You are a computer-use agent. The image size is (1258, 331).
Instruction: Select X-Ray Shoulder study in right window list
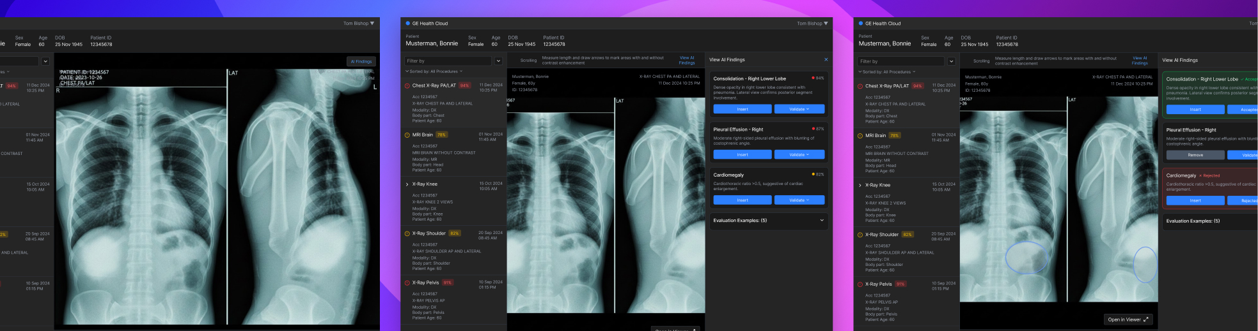click(907, 253)
